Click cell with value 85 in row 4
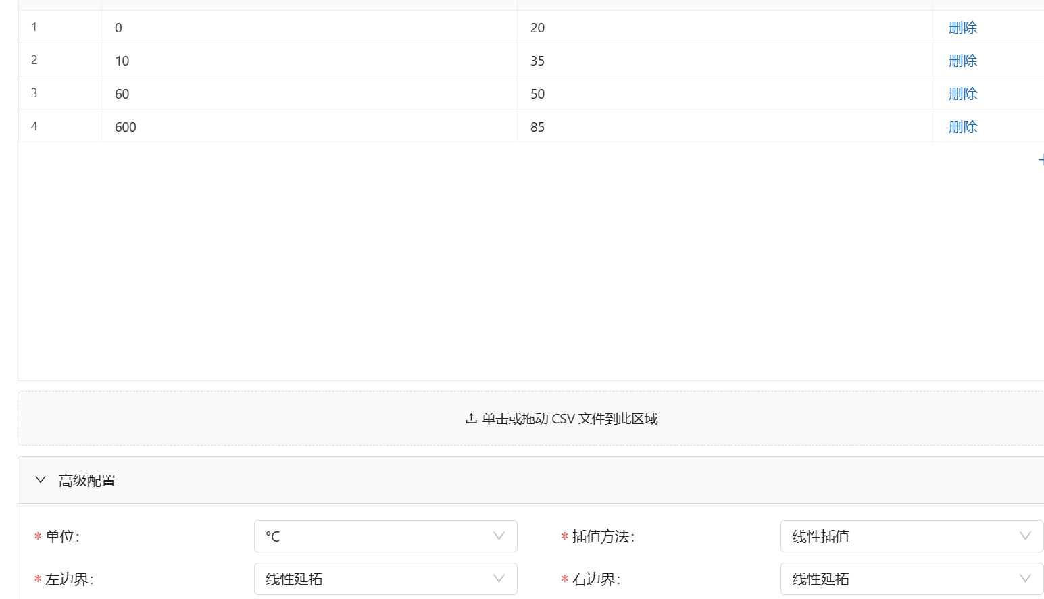 coord(725,127)
